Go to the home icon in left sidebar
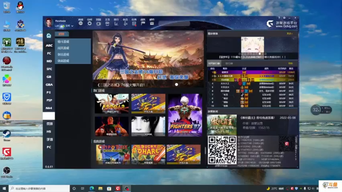 click(49, 35)
